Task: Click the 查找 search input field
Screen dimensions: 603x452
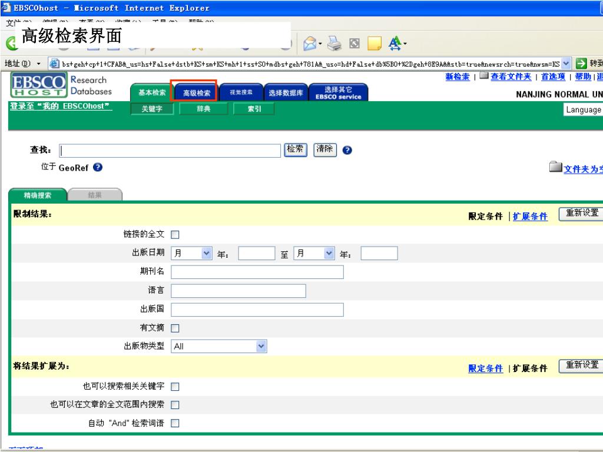Action: pyautogui.click(x=170, y=151)
